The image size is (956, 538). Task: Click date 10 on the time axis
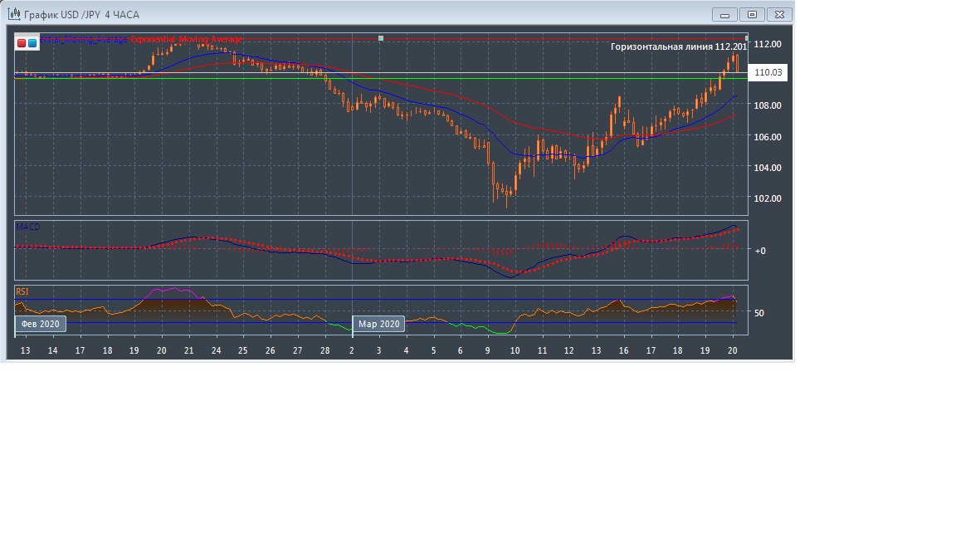click(515, 351)
